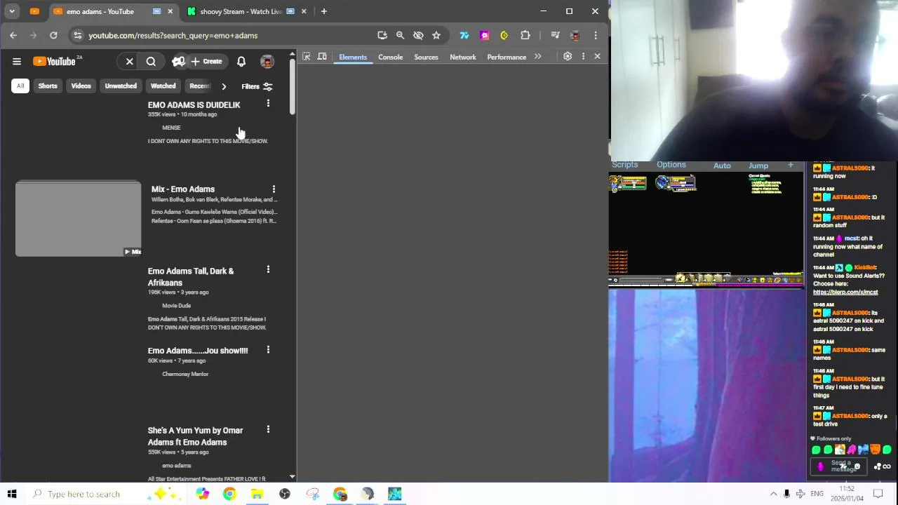Screen dimensions: 898x505
Task: Go back in Chrome
Action: (x=13, y=35)
